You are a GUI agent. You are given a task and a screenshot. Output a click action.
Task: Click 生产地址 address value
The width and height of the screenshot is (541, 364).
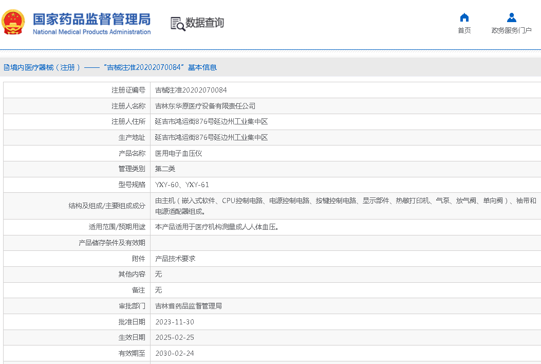[x=211, y=137]
